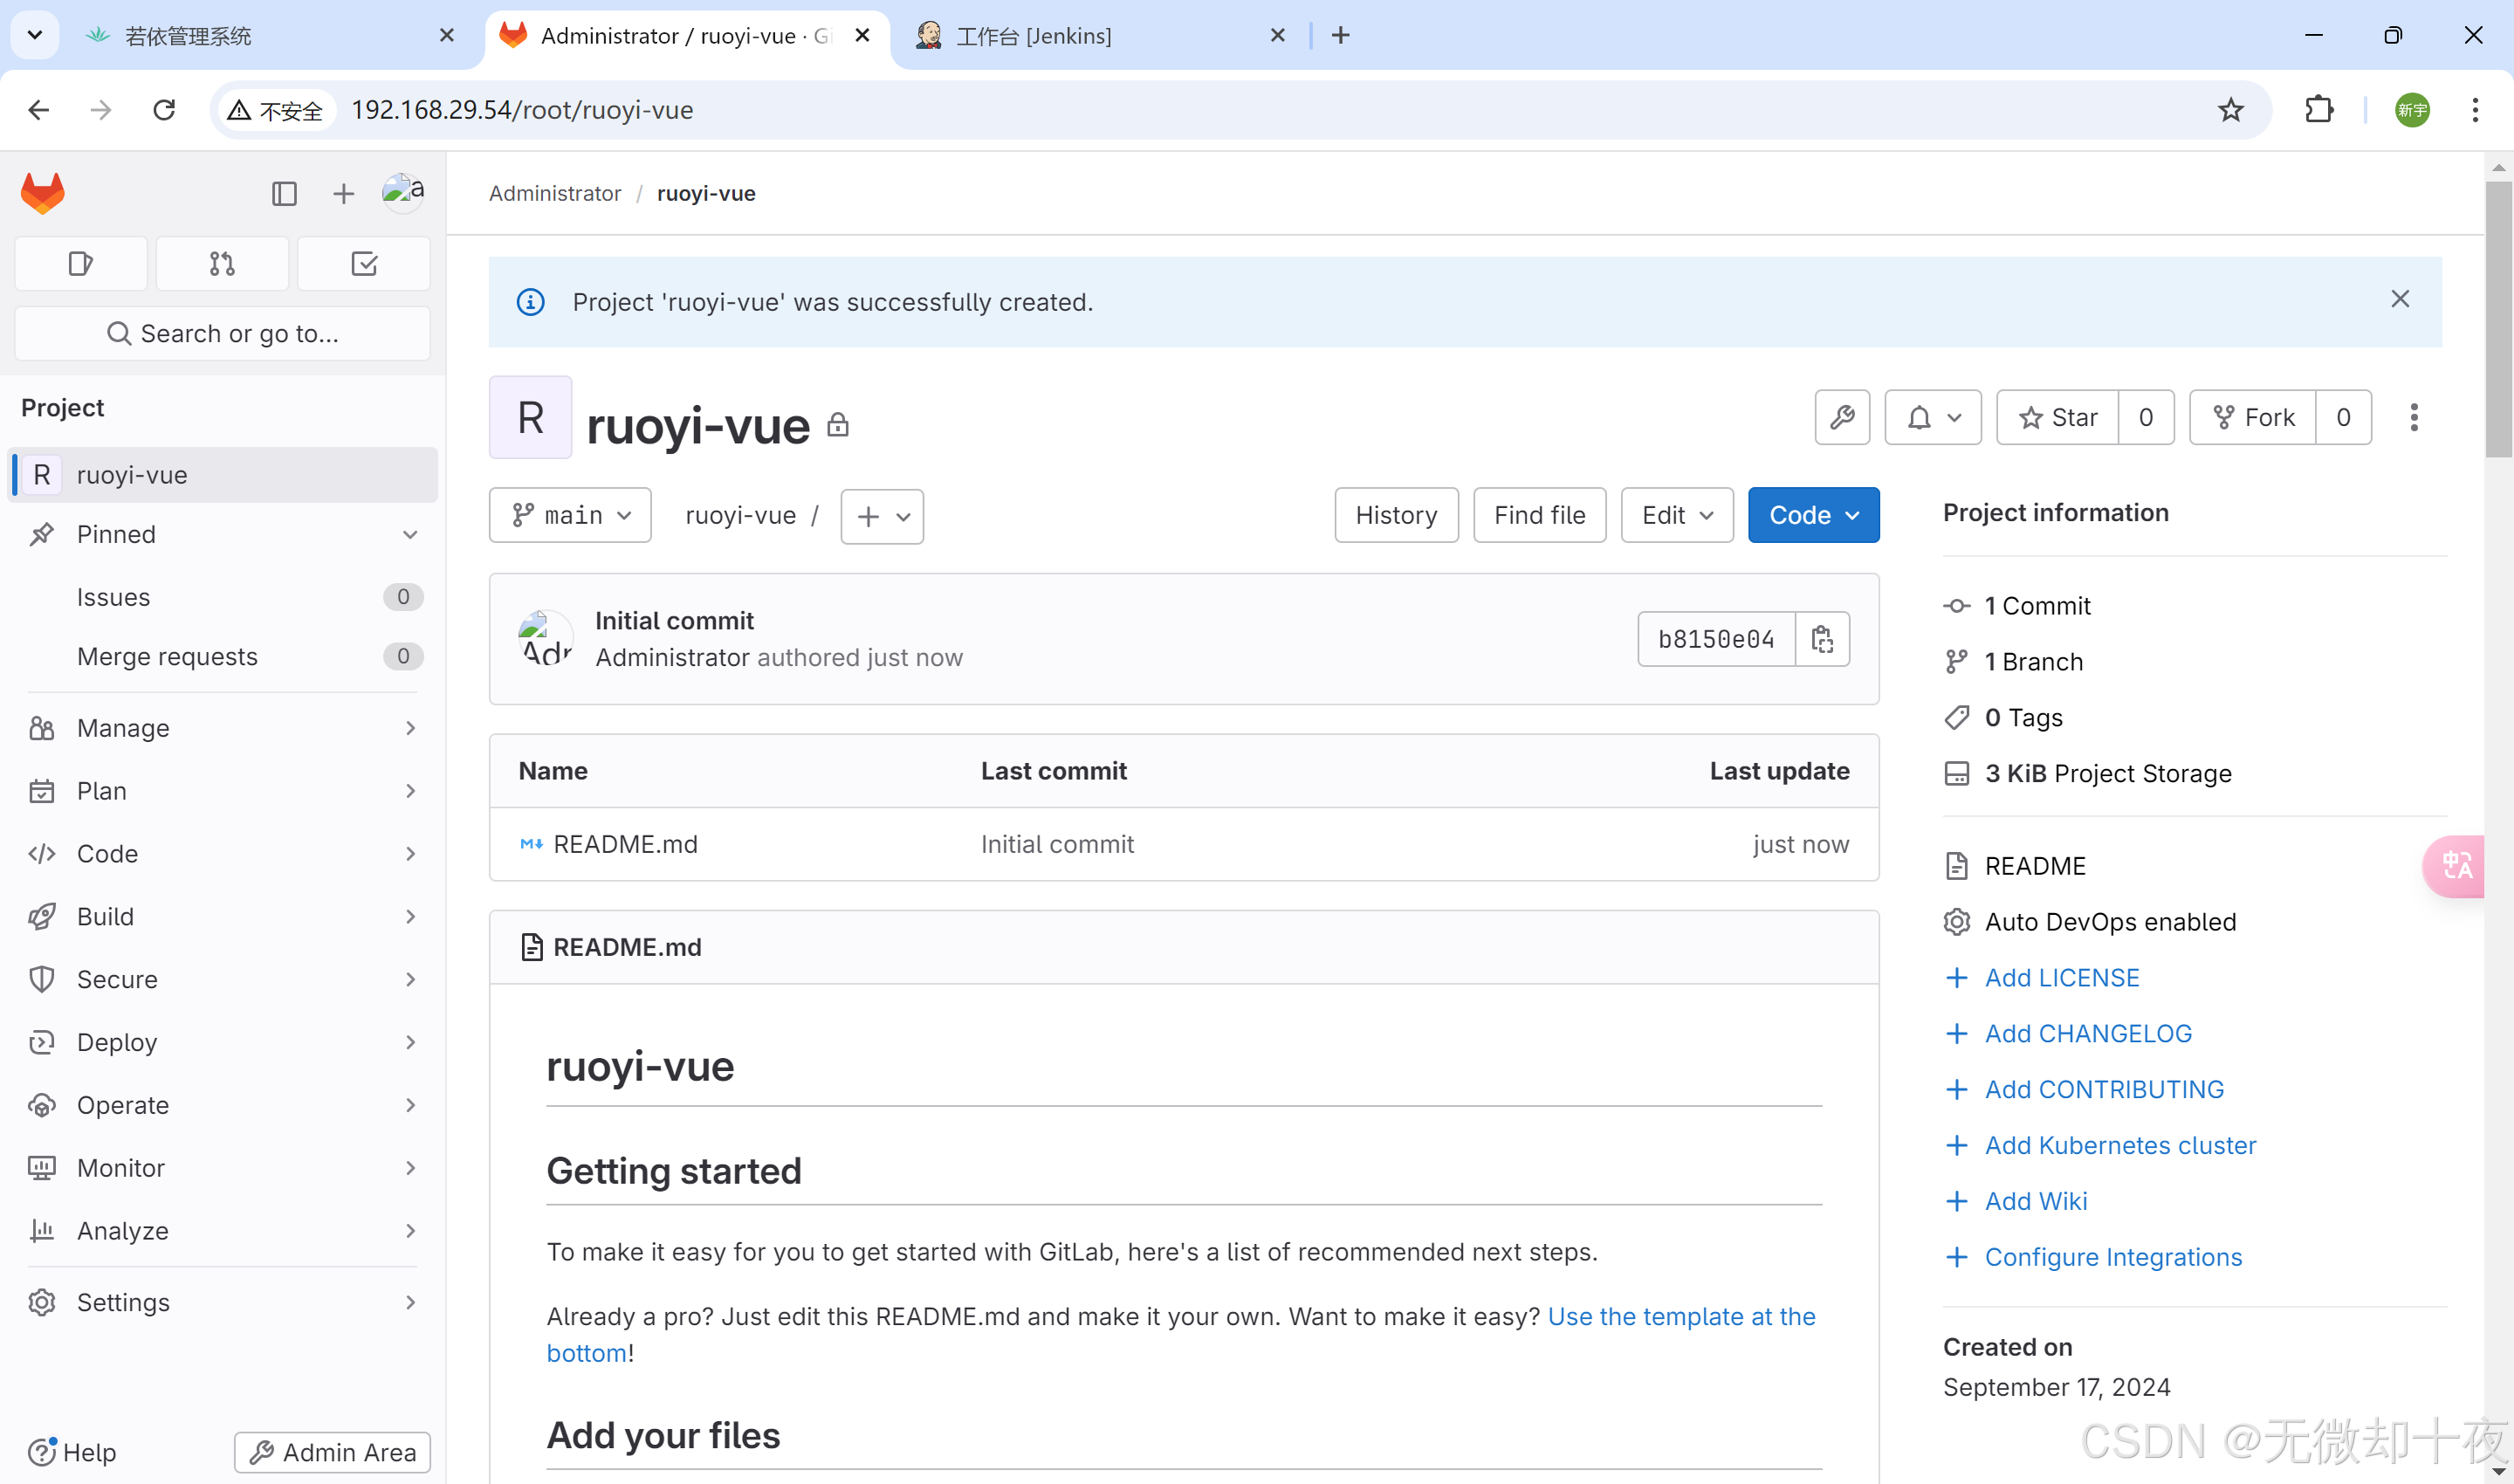Open the blue Code dropdown button
The image size is (2514, 1484).
point(1813,515)
